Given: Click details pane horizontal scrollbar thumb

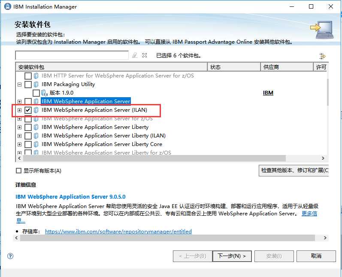Looking at the screenshot, I should [167, 238].
